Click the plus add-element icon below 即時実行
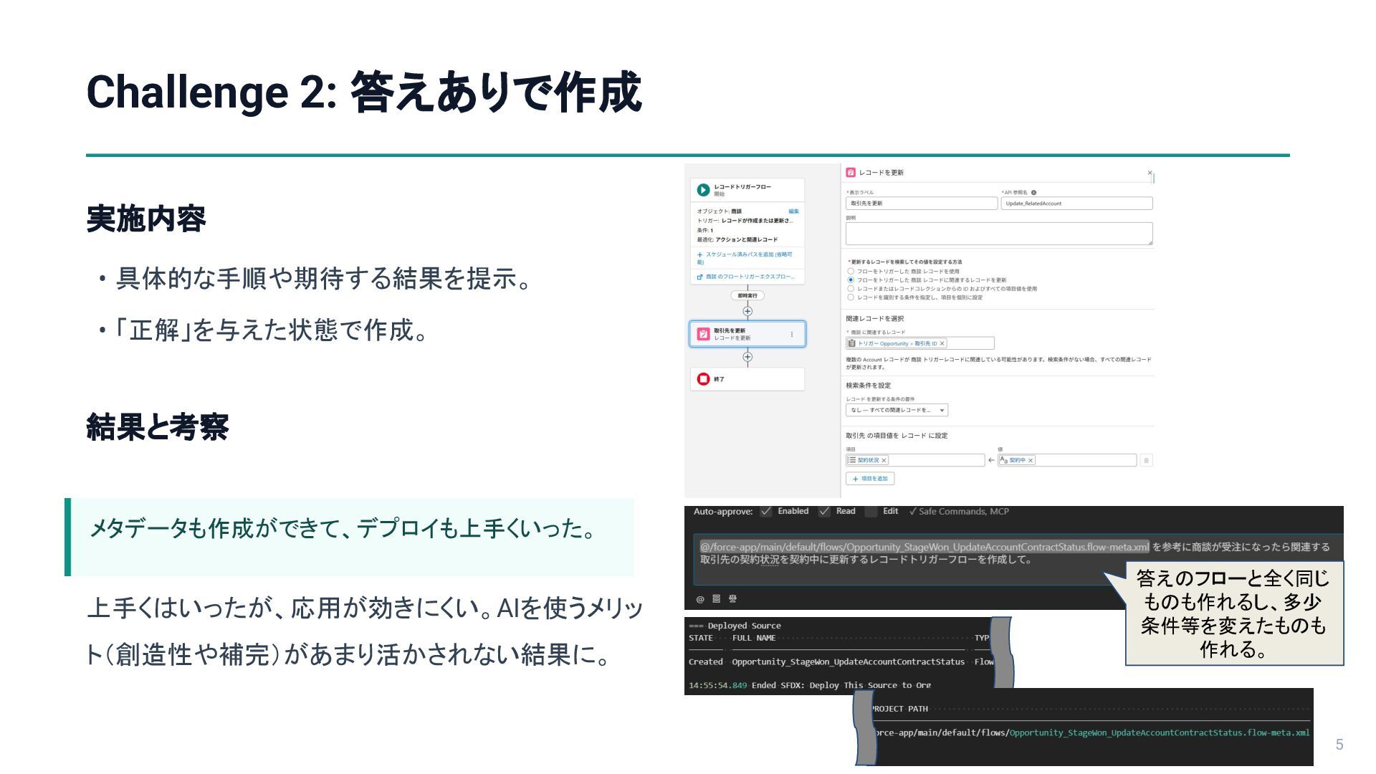Image resolution: width=1376 pixels, height=774 pixels. (x=747, y=311)
